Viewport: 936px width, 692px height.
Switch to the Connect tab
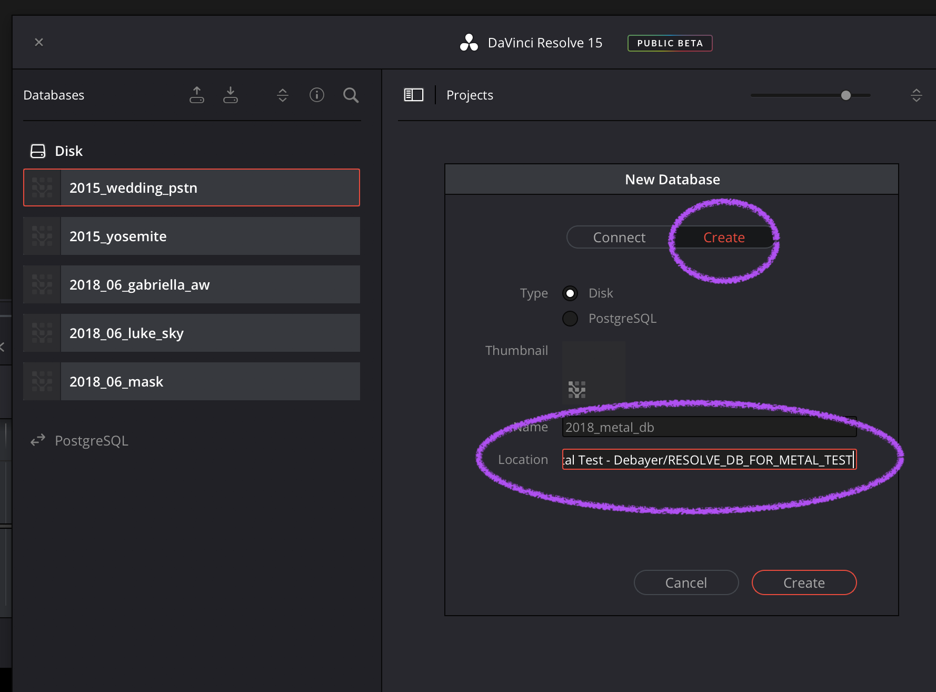619,238
